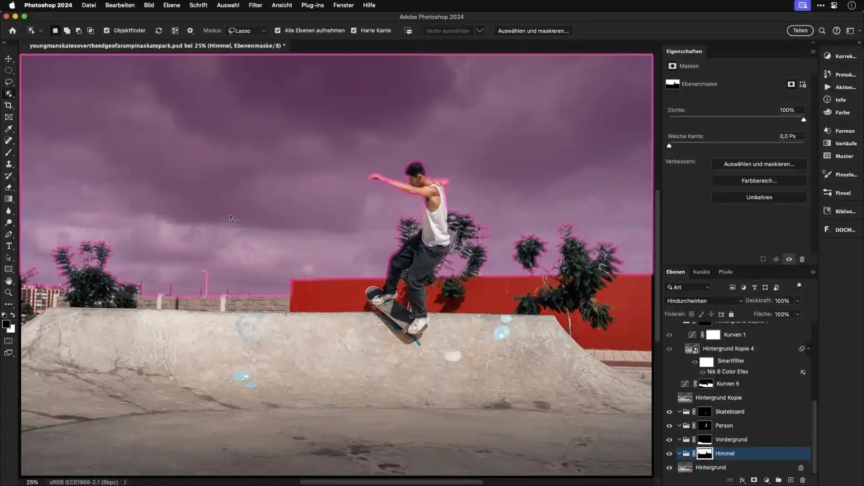The width and height of the screenshot is (864, 486).
Task: Click Auswählen und maskieren in Eigenschaften panel
Action: click(759, 164)
